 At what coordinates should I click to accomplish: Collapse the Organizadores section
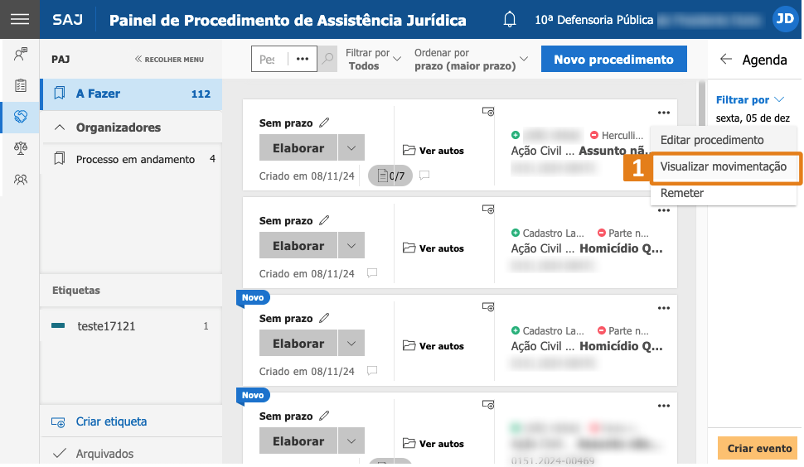click(x=60, y=128)
